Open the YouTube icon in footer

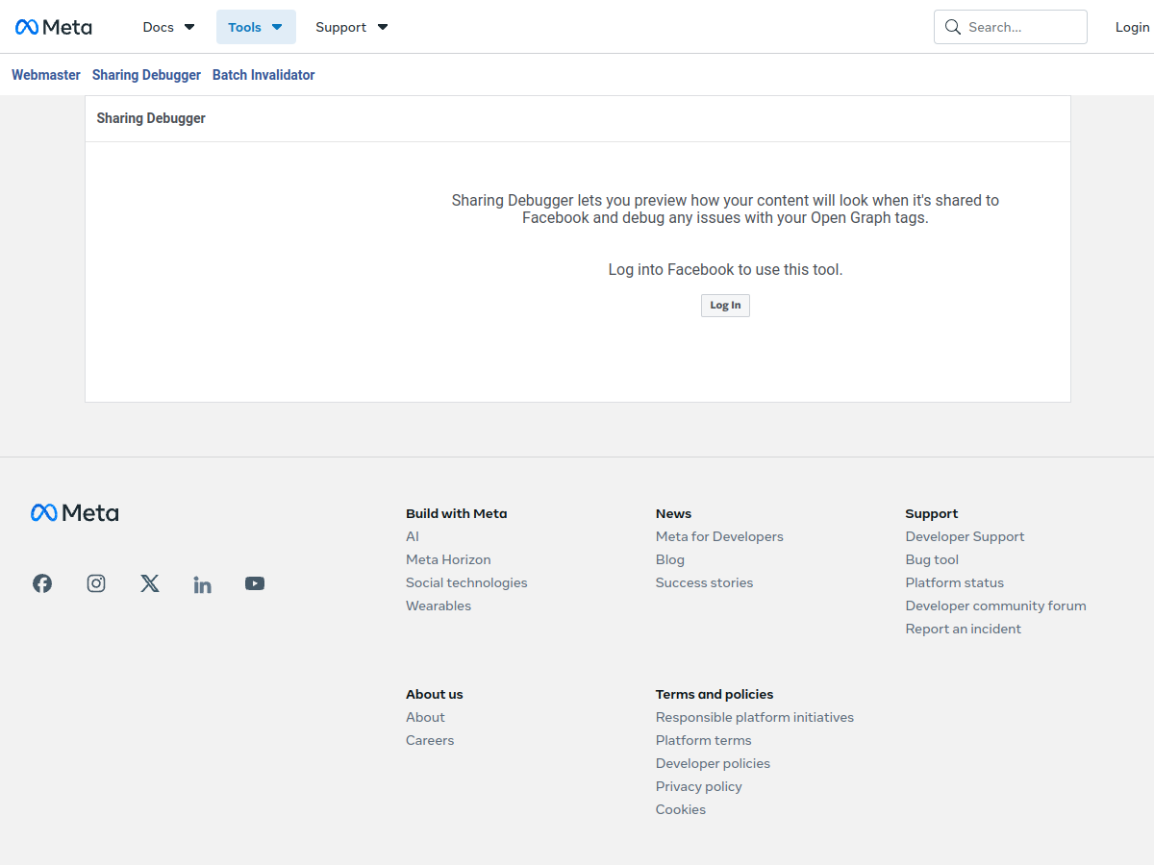click(x=255, y=583)
